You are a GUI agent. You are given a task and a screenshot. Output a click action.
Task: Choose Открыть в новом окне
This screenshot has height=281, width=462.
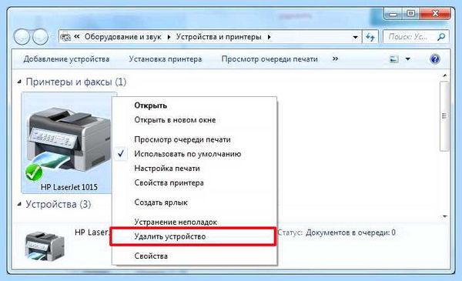pos(194,120)
